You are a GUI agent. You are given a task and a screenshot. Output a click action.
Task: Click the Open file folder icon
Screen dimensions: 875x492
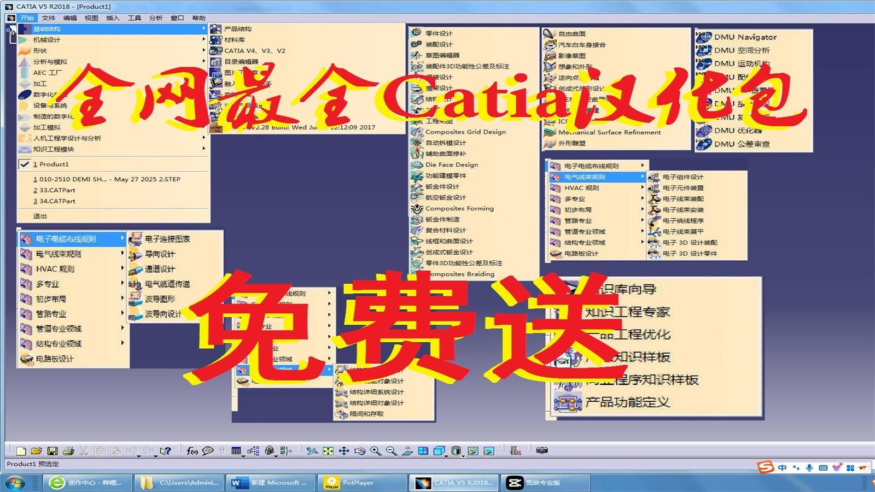pos(36,451)
